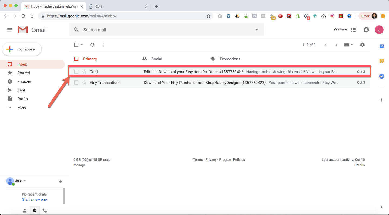Switch to the Primary tab
This screenshot has height=215, width=389.
(85, 59)
